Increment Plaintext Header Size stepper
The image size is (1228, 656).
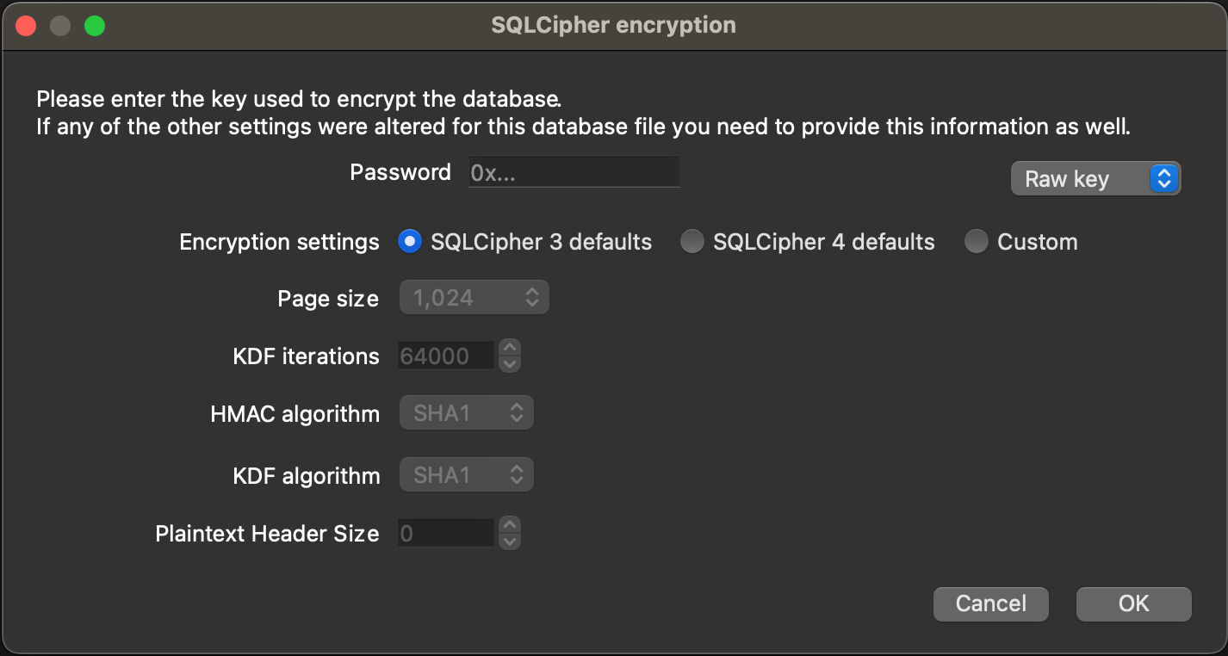click(510, 525)
